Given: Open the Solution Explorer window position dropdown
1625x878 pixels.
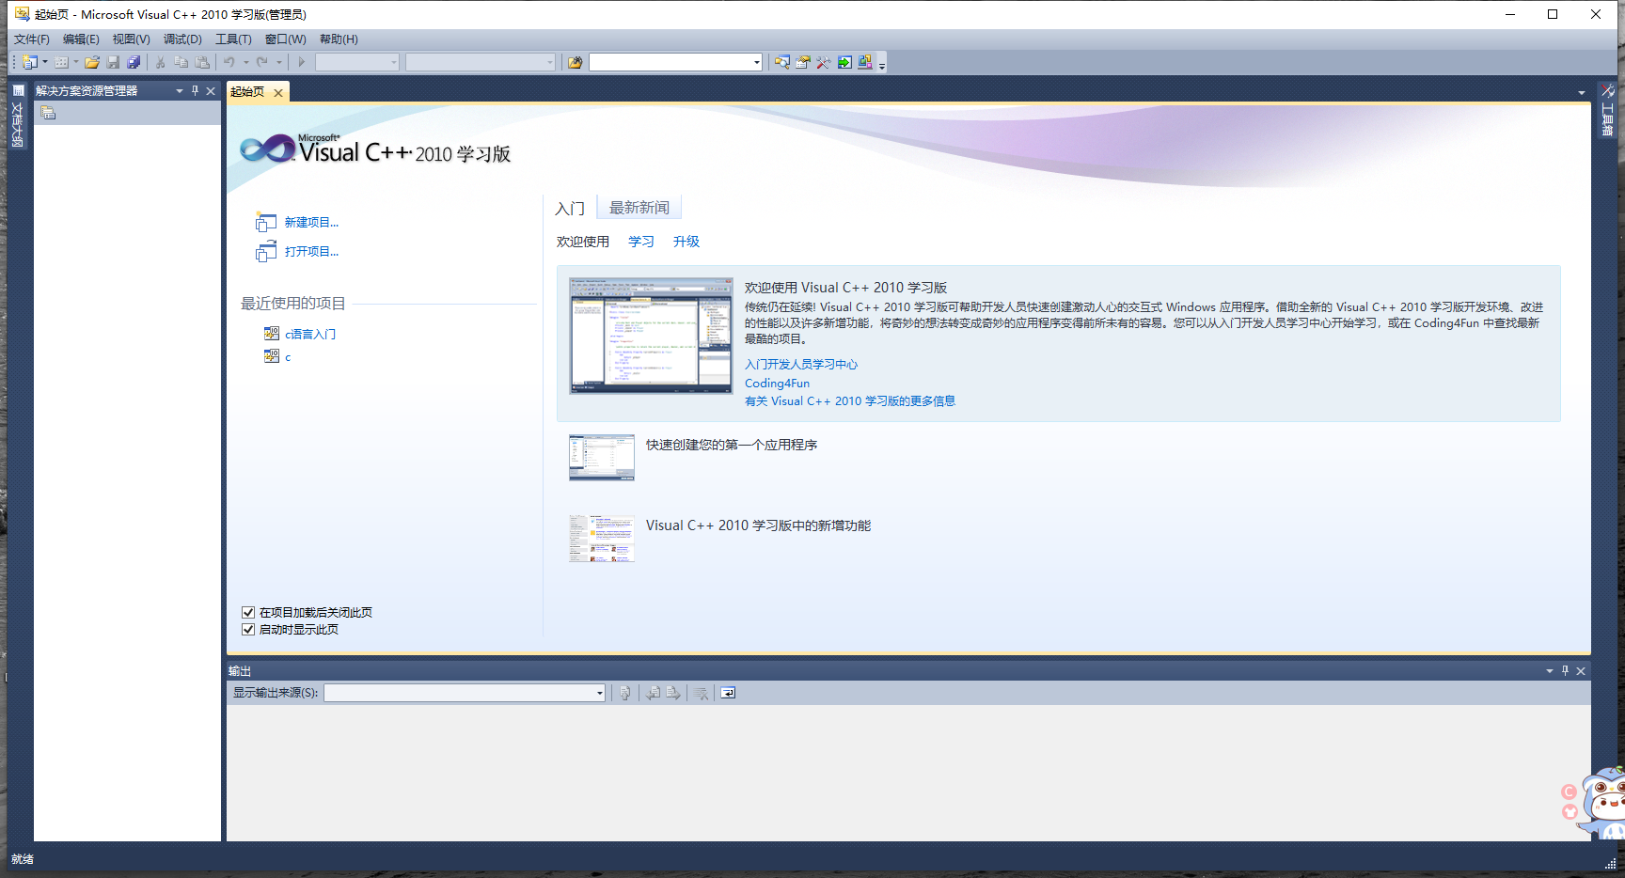Looking at the screenshot, I should (180, 91).
